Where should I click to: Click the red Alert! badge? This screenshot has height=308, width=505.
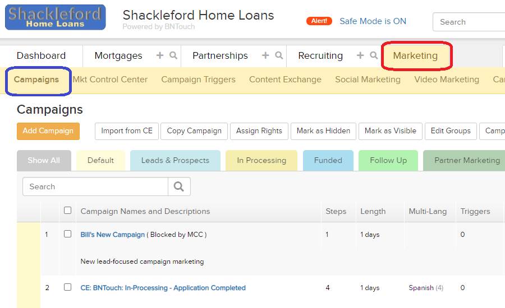click(x=319, y=21)
